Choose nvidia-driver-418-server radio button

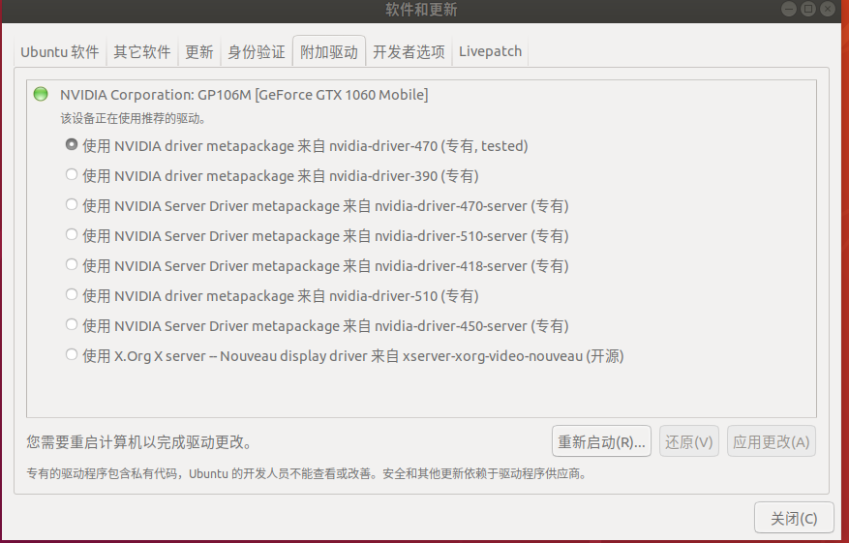click(72, 265)
